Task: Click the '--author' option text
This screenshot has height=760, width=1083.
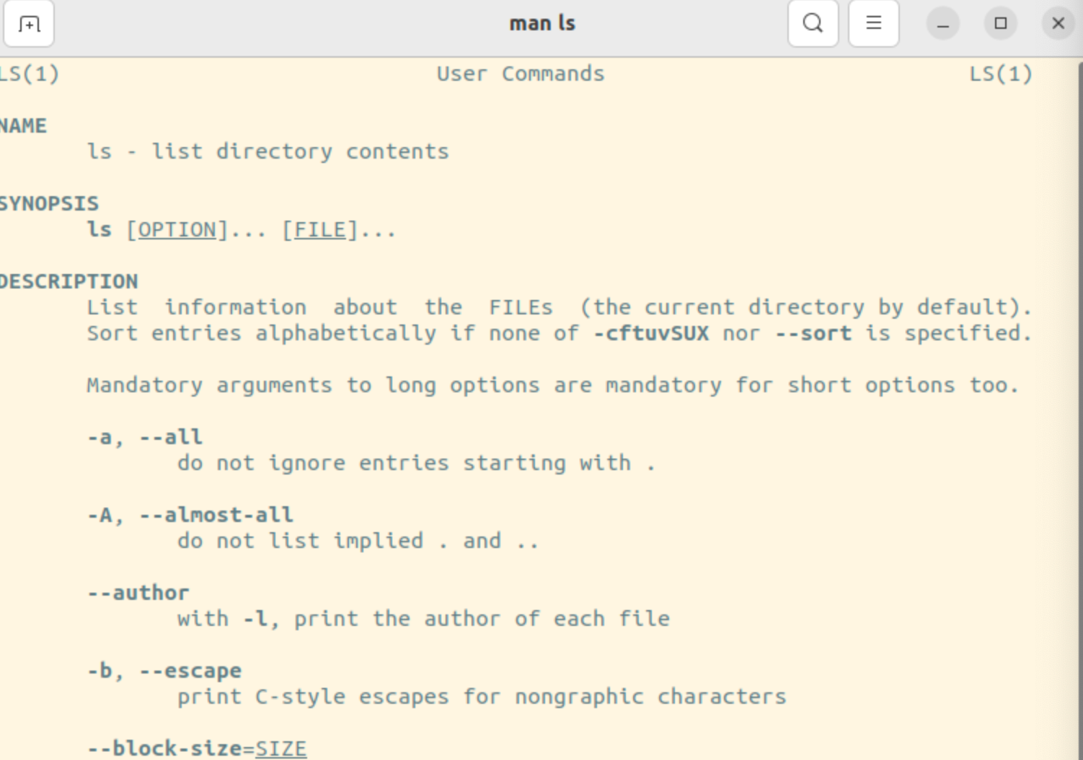Action: [x=138, y=593]
